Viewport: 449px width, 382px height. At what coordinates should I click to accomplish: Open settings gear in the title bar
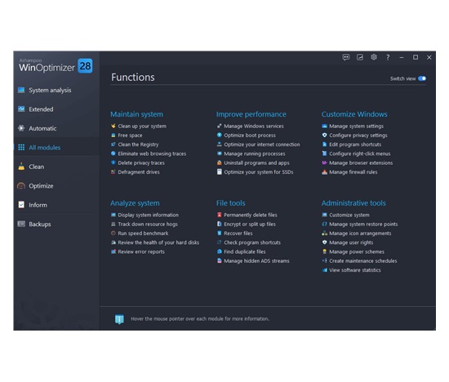coord(374,57)
